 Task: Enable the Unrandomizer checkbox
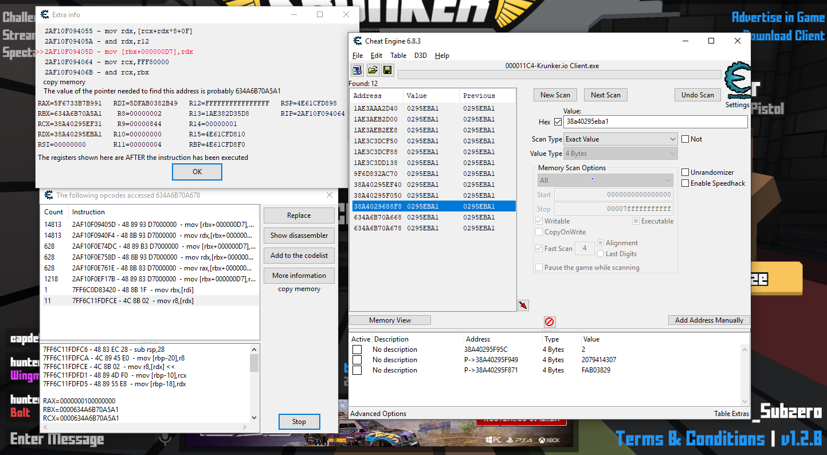[x=685, y=172]
